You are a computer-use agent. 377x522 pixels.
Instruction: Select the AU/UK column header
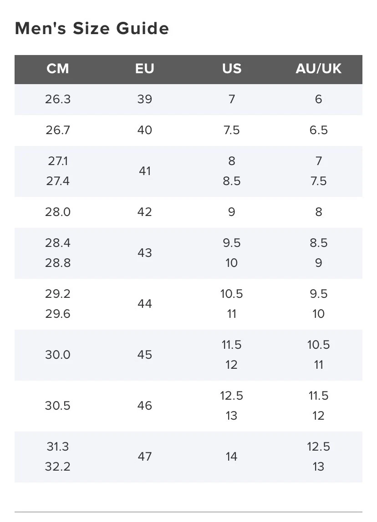coord(319,69)
